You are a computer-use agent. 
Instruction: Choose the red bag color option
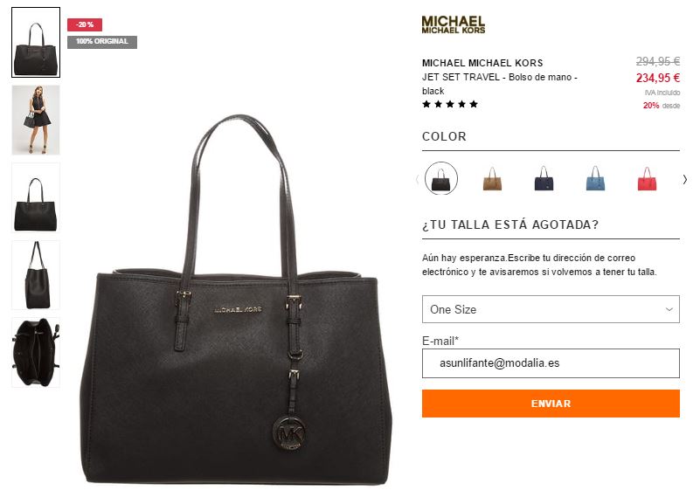point(647,178)
